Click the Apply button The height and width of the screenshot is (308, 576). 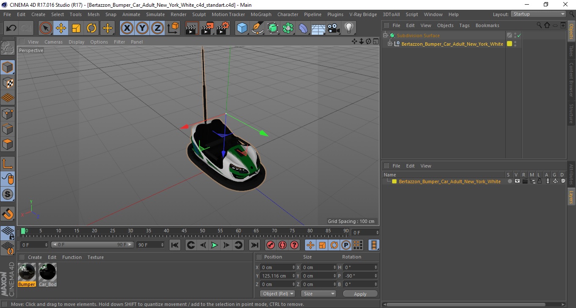360,294
